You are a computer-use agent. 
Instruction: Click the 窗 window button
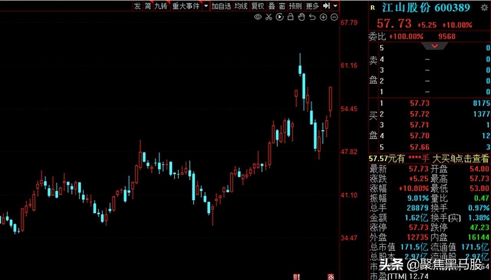coord(282,6)
